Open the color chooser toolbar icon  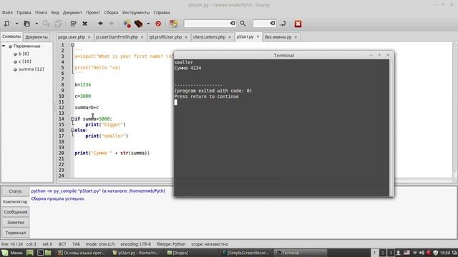coord(173,24)
